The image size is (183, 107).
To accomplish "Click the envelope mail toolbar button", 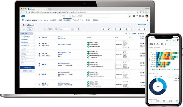I will click(126, 29).
